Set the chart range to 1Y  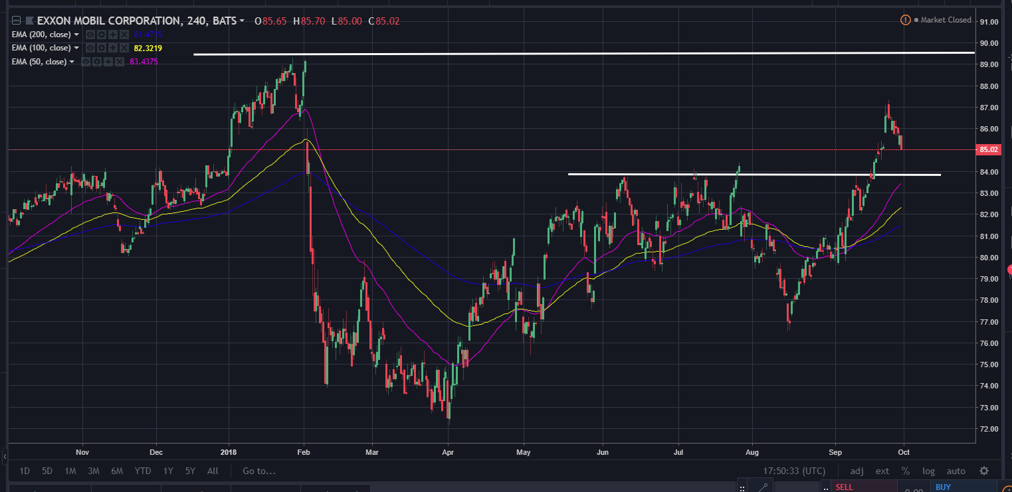pos(167,471)
